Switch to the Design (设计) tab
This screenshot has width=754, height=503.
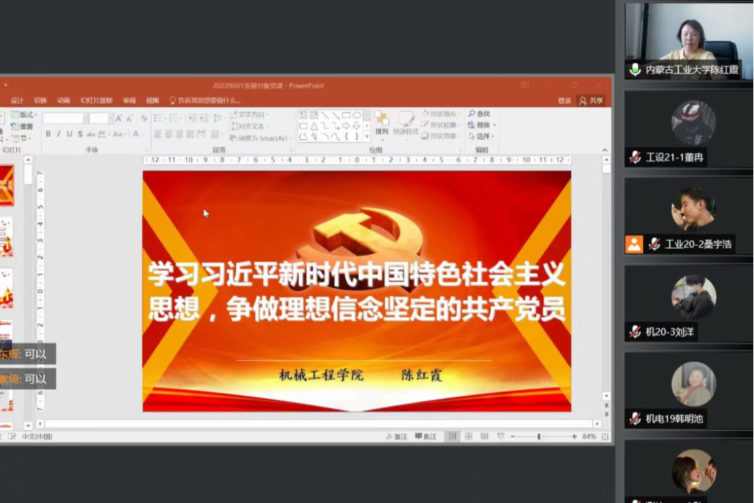pyautogui.click(x=17, y=101)
